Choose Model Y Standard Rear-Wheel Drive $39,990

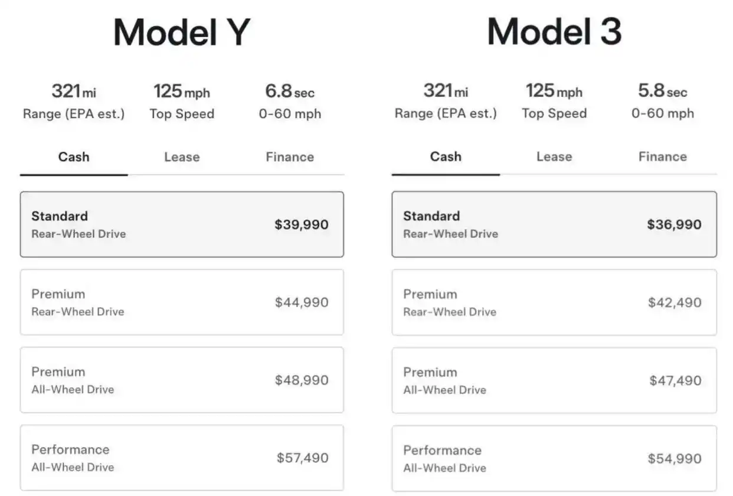pos(182,224)
